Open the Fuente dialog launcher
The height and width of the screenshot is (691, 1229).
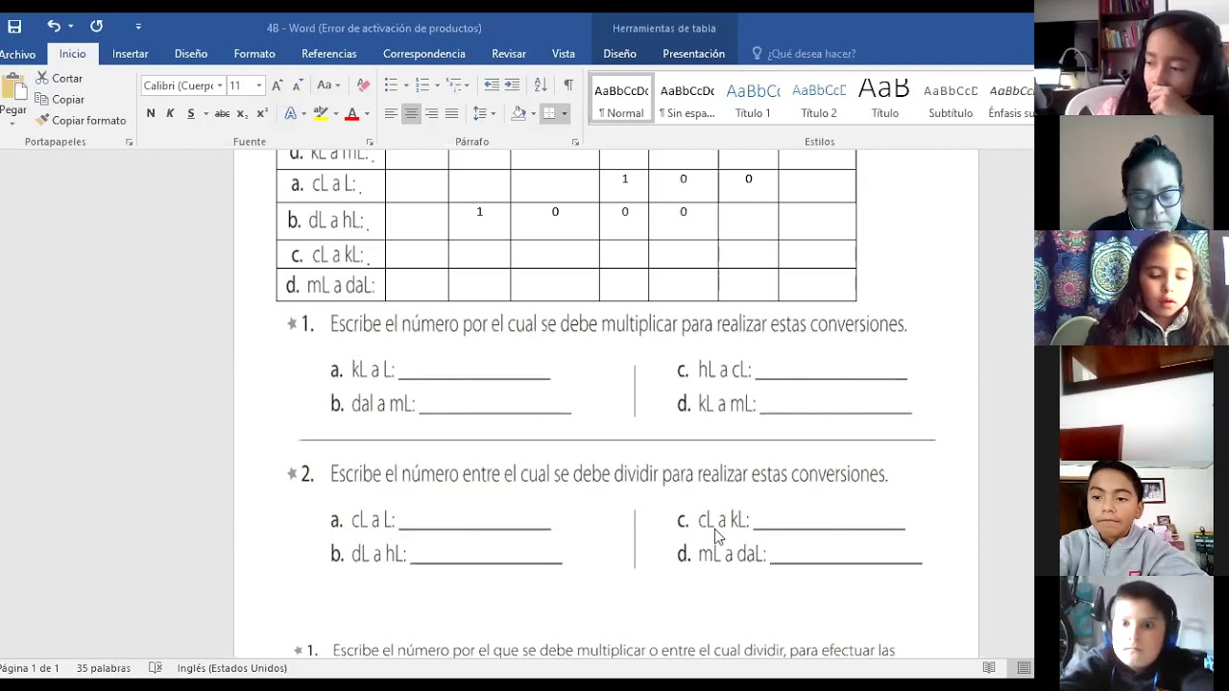(370, 142)
